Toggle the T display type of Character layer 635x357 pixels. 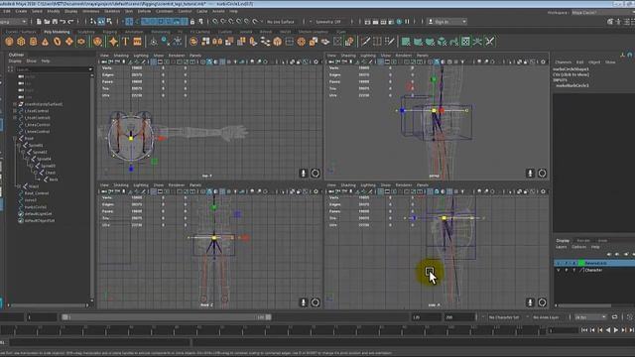pyautogui.click(x=573, y=270)
